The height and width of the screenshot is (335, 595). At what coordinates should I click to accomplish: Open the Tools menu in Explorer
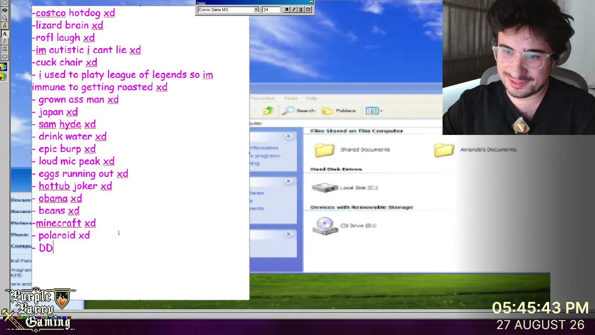click(x=291, y=98)
